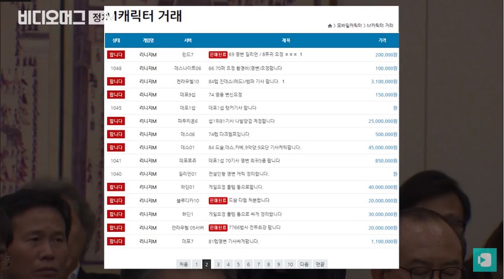Click listing number 1041
504x279 pixels.
point(116,160)
